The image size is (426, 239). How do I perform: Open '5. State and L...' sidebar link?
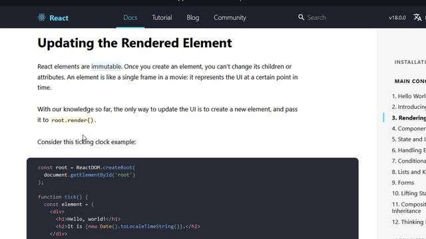pyautogui.click(x=409, y=139)
